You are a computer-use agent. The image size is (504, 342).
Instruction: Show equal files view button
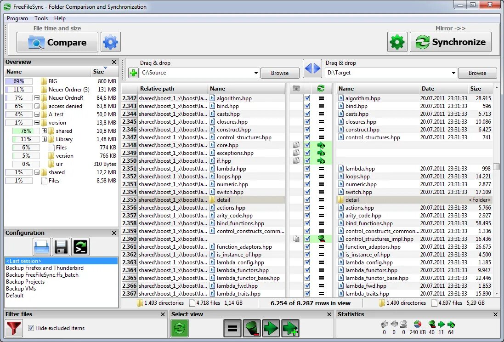click(232, 328)
